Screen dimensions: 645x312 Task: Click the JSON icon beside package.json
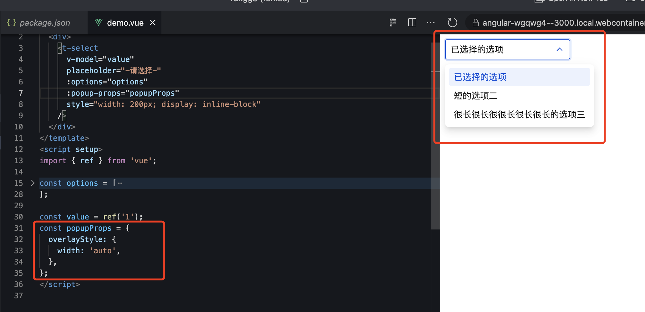tap(11, 22)
